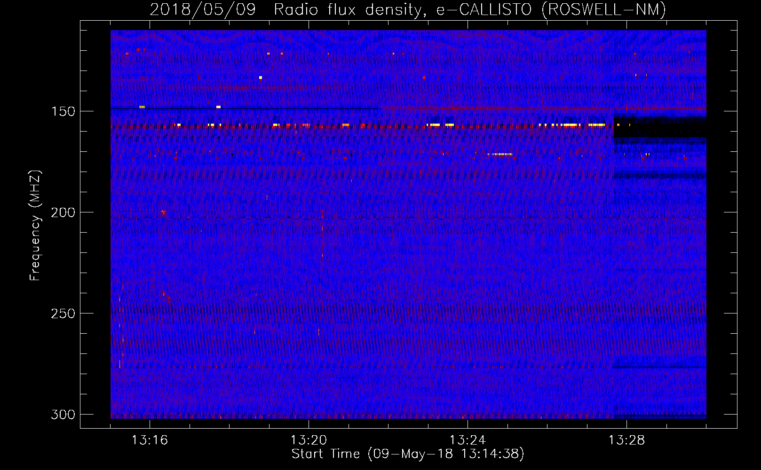Viewport: 761px width, 470px height.
Task: Click the 150 frequency tick label
Action: coord(63,111)
